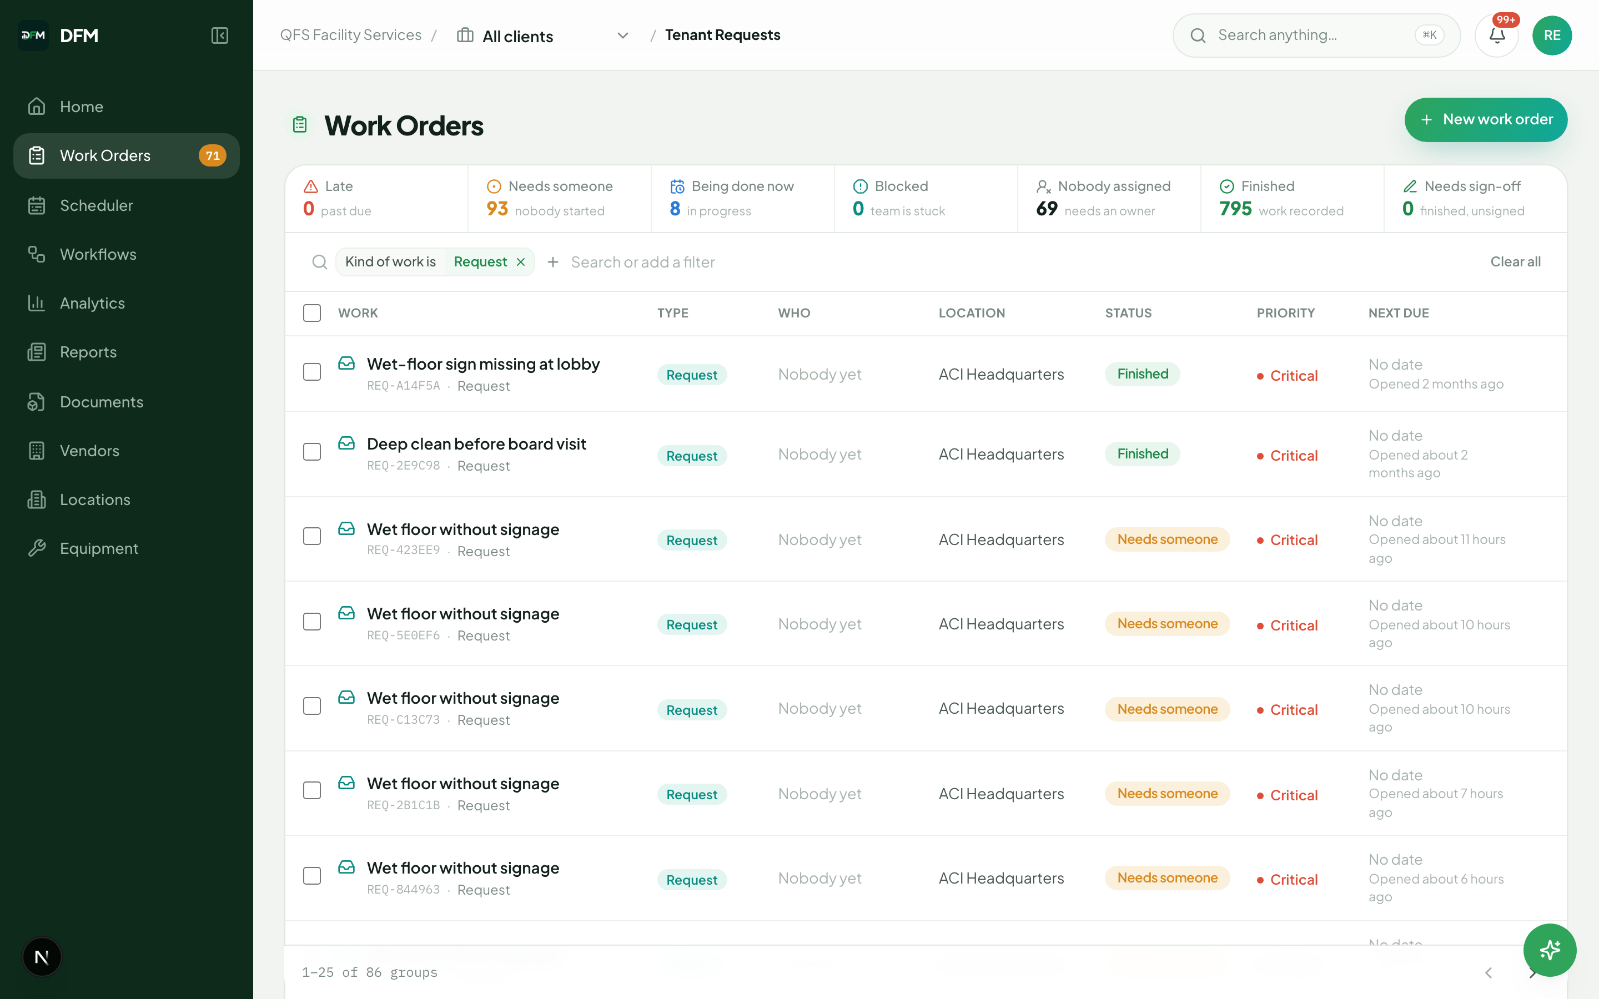Click the Late warning triangle icon

click(x=310, y=186)
